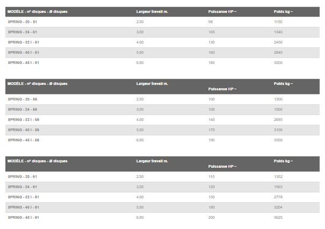Click the weight value 2695
325x229 pixels.
pos(278,119)
